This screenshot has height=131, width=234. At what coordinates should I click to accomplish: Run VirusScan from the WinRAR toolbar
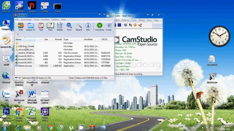pyautogui.click(x=99, y=27)
